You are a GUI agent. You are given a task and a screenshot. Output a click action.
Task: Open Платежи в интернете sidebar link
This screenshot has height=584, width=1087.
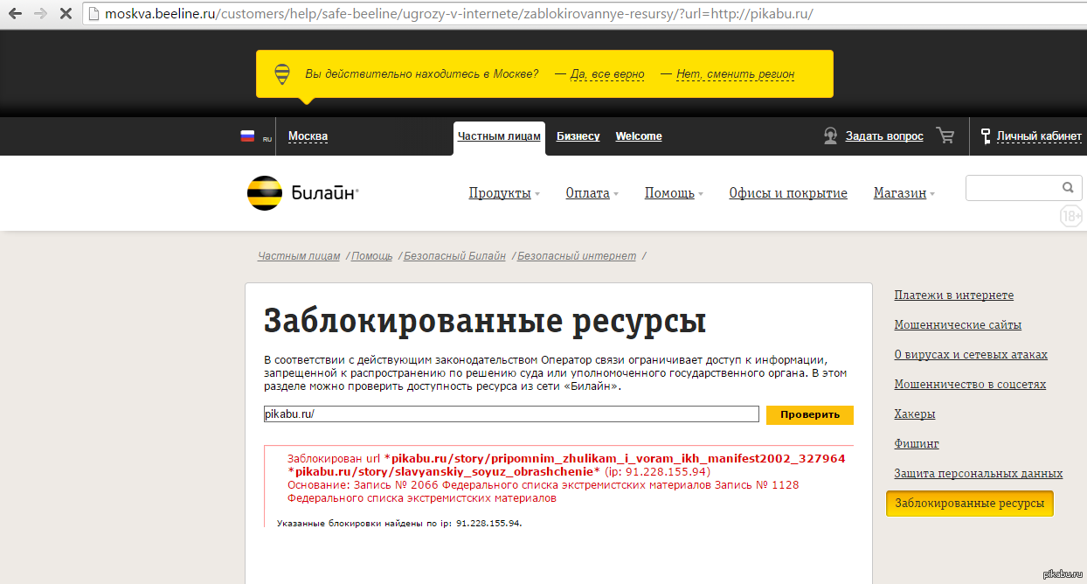point(954,295)
